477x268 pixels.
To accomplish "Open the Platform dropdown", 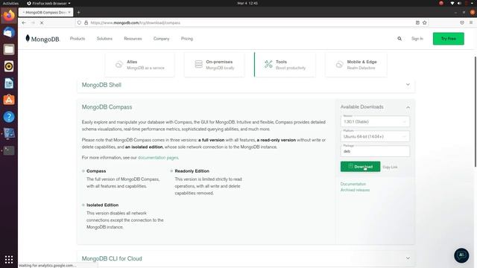I will coord(375,136).
